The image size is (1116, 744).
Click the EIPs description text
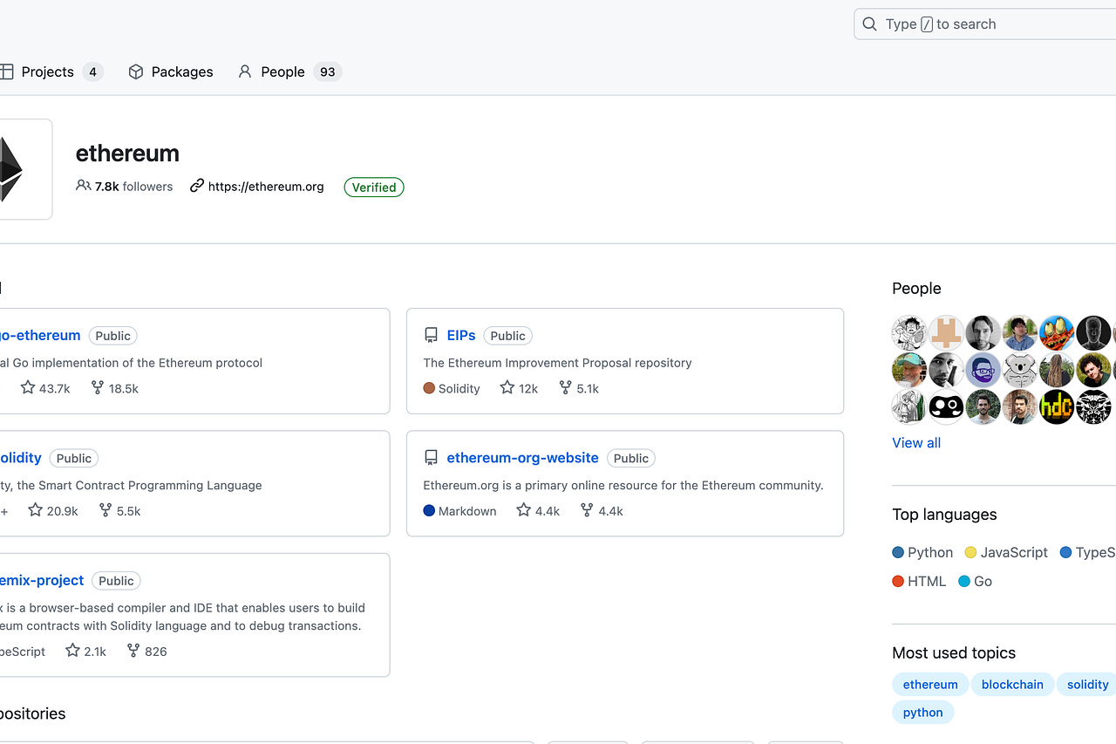point(557,363)
